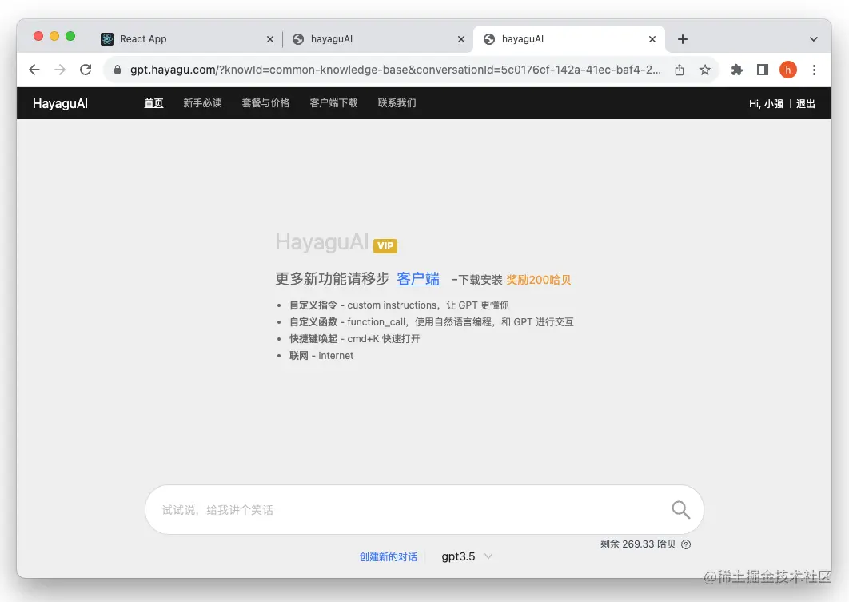Log out via the 退出 link
This screenshot has height=602, width=849.
805,103
